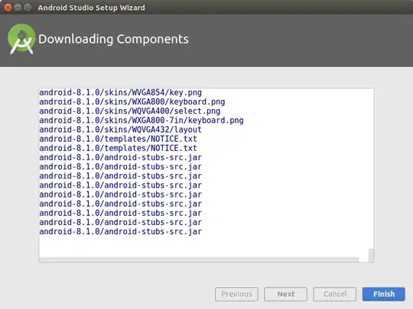
Task: Click the Downloading Components heading
Action: point(113,39)
